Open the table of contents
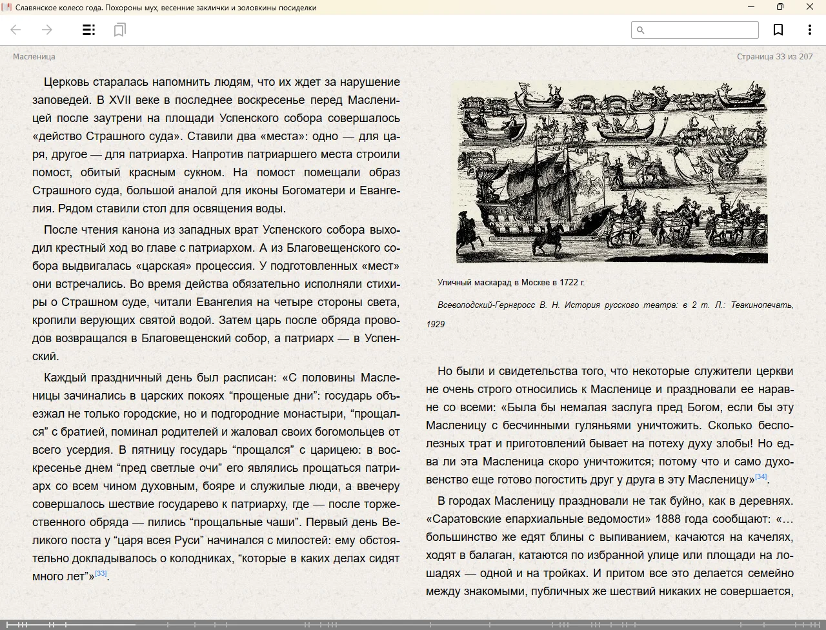This screenshot has width=826, height=630. [x=89, y=30]
